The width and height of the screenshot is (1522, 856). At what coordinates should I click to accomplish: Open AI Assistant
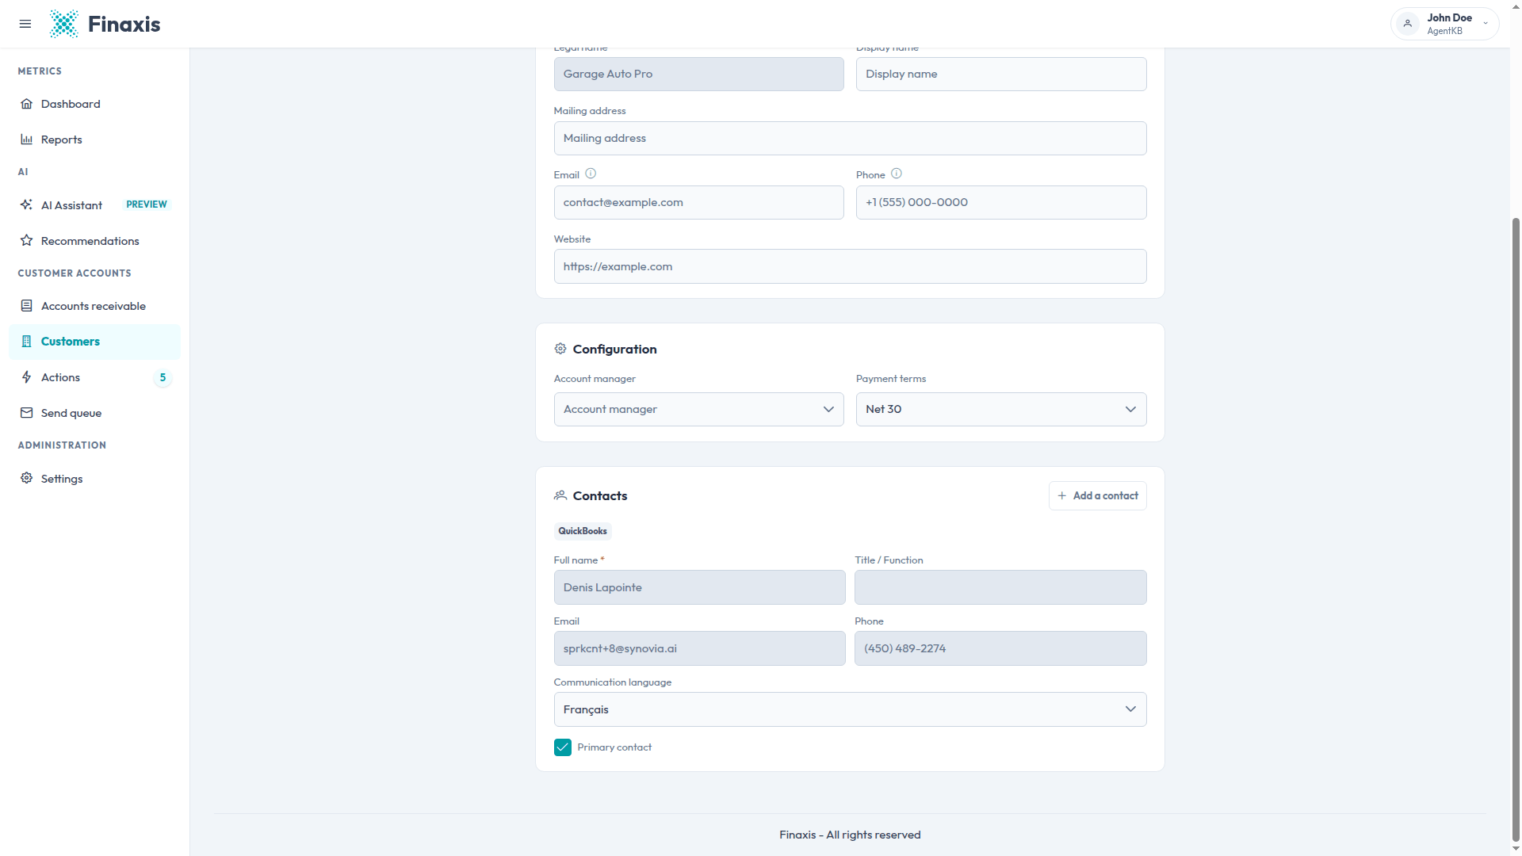point(94,205)
